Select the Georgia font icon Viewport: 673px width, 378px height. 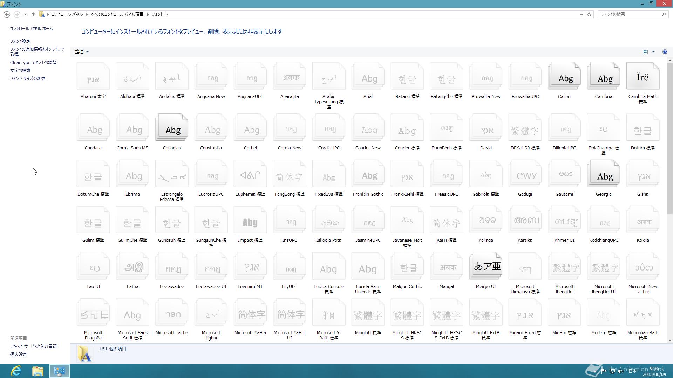[604, 174]
